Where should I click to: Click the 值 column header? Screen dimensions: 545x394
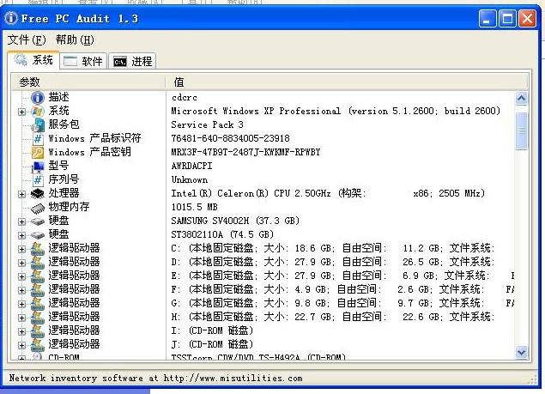click(347, 82)
